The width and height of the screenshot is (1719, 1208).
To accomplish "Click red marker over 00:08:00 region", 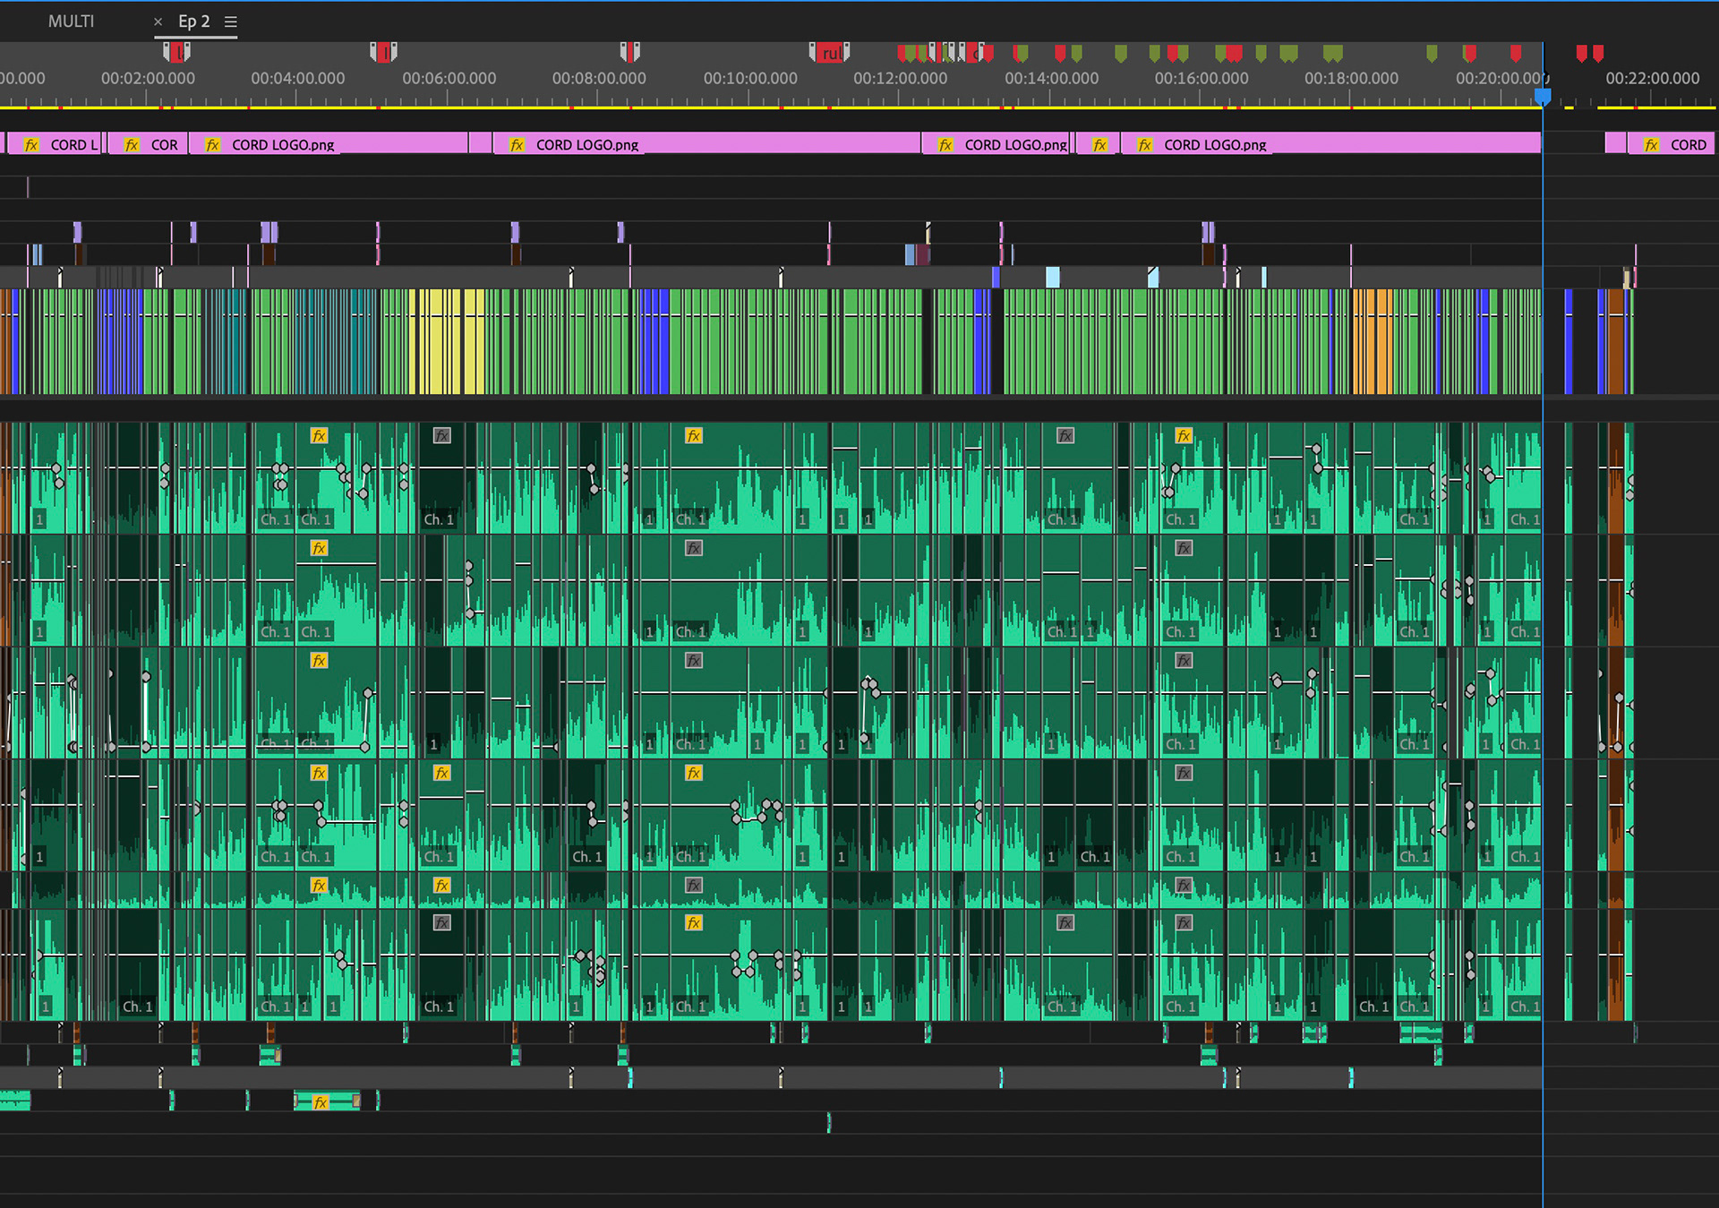I will [x=630, y=53].
